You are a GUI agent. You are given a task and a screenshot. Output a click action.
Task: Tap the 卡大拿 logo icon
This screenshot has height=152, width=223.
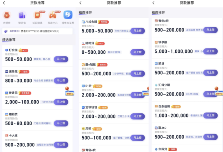(x=7, y=136)
